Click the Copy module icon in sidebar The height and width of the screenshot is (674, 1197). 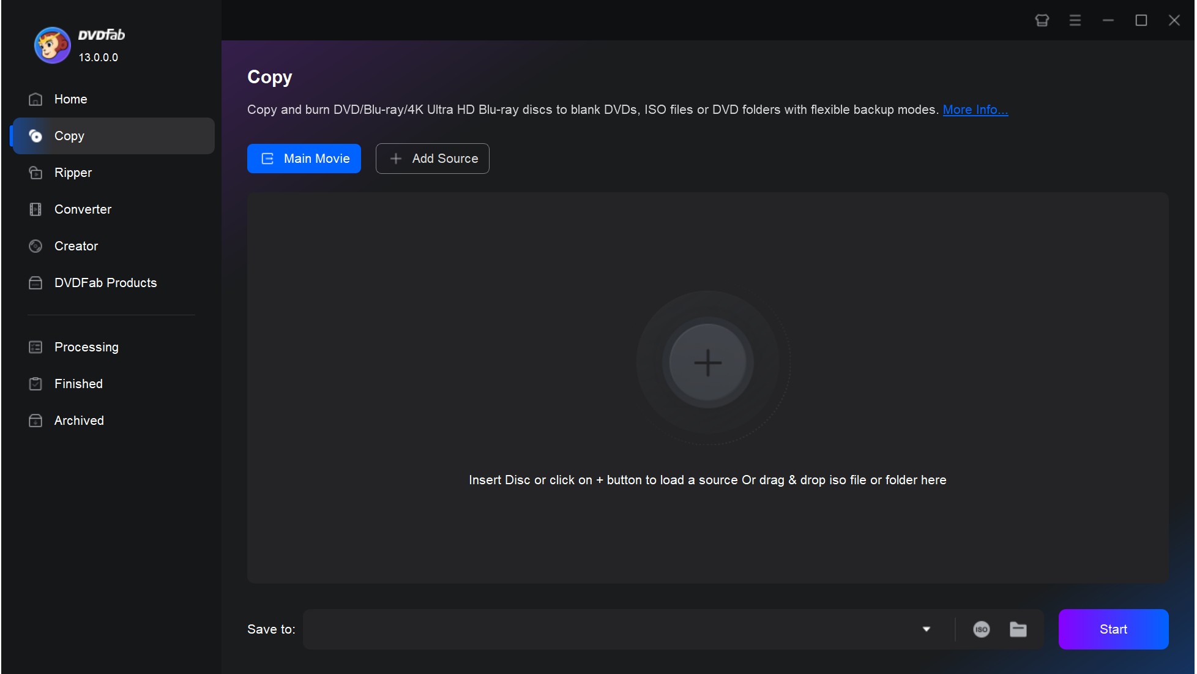(36, 136)
